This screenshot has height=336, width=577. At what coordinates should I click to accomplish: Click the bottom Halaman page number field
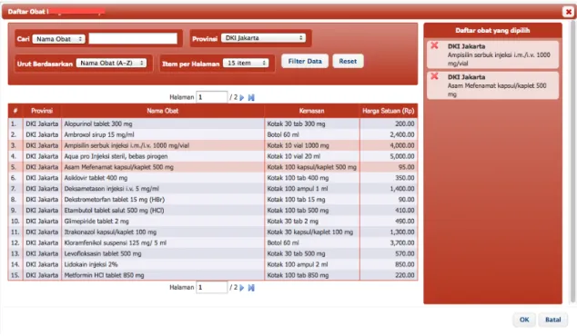click(x=211, y=287)
